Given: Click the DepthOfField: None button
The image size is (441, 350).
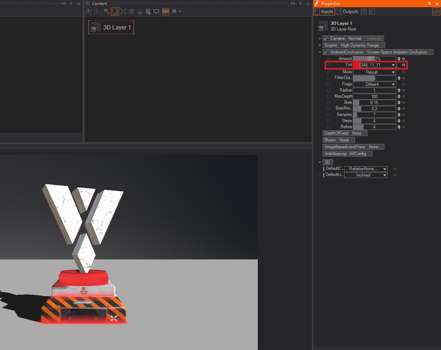Looking at the screenshot, I should (345, 133).
